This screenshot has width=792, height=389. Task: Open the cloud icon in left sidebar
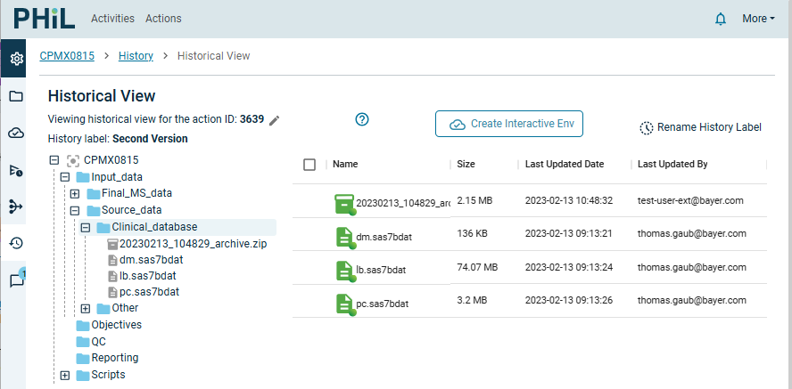coord(16,133)
